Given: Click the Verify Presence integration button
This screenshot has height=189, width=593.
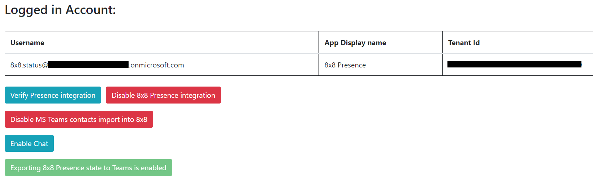Looking at the screenshot, I should point(53,95).
